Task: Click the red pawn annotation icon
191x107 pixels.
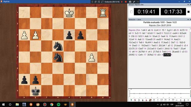Action: coord(147,100)
